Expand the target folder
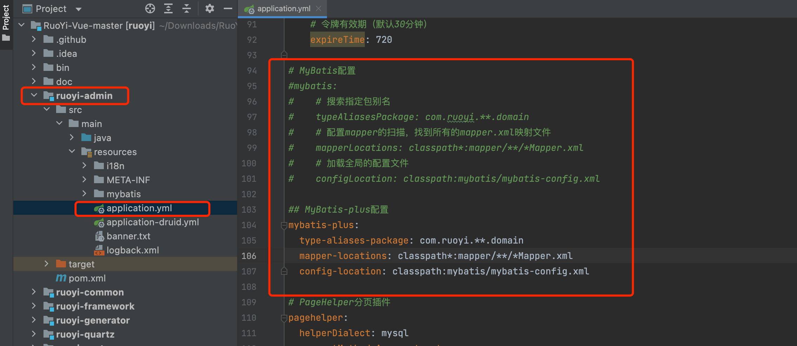The width and height of the screenshot is (797, 346). (47, 264)
